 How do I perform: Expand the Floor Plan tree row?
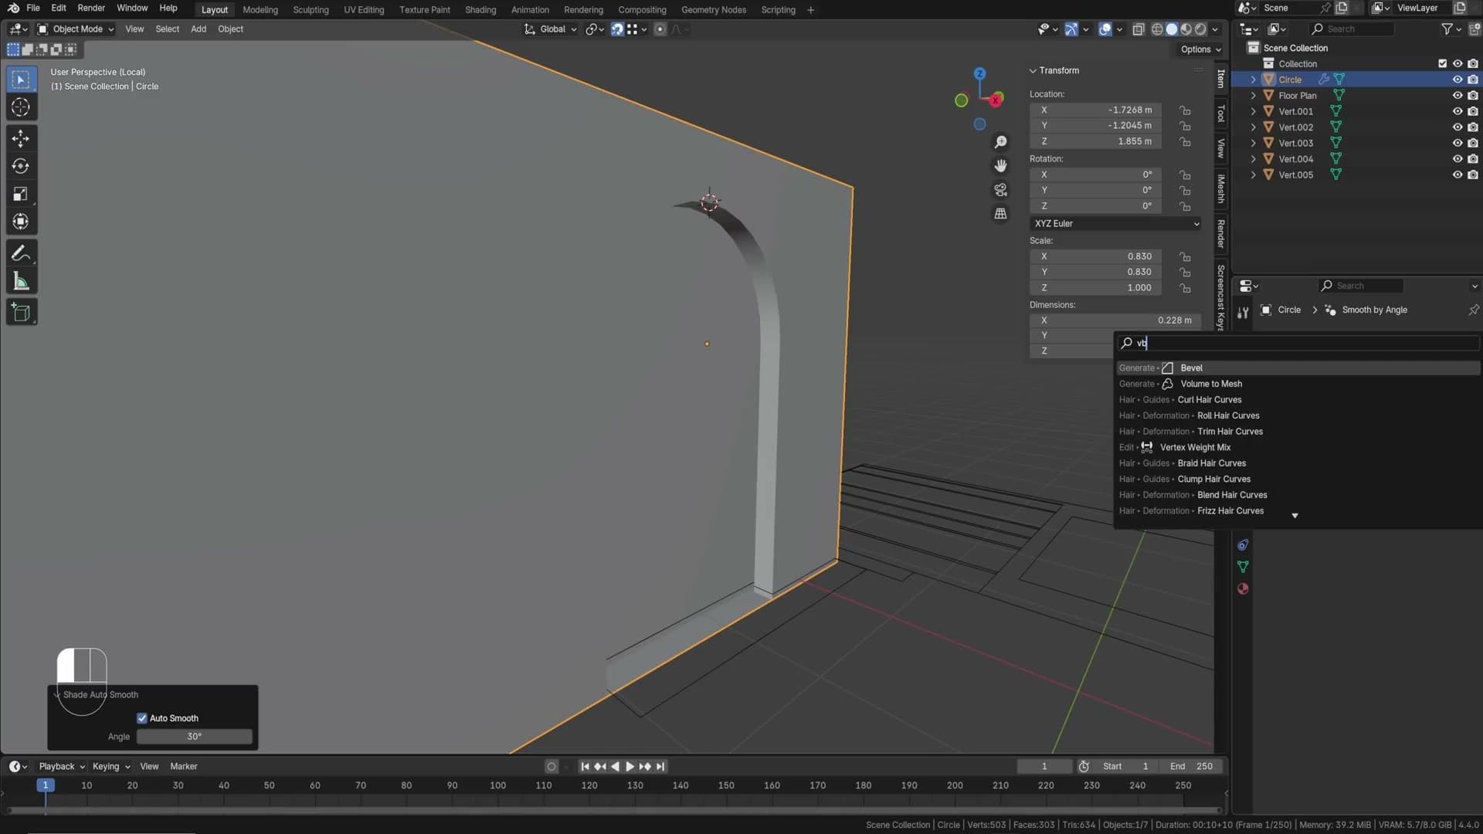pyautogui.click(x=1253, y=96)
